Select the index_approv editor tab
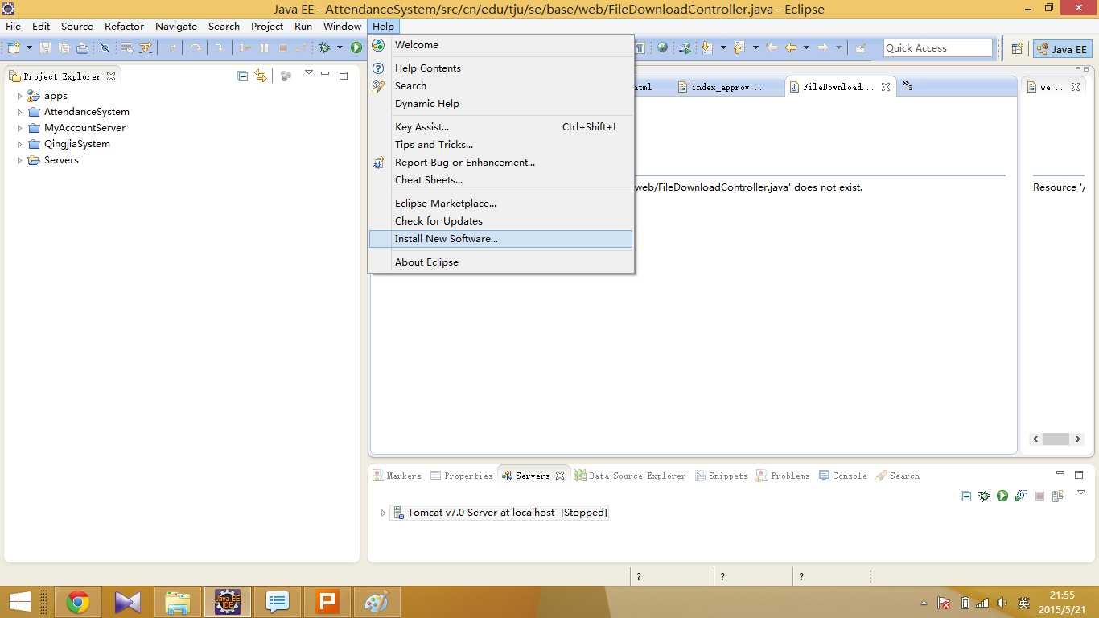The height and width of the screenshot is (618, 1099). coord(720,87)
